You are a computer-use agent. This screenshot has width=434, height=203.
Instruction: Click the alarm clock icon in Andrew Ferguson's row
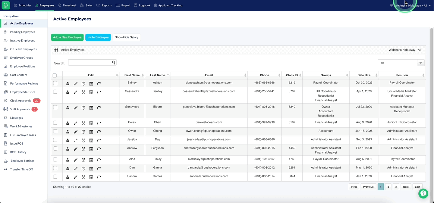(83, 149)
